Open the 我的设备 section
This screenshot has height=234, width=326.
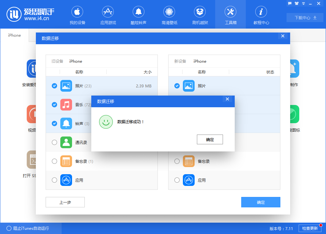tap(77, 14)
